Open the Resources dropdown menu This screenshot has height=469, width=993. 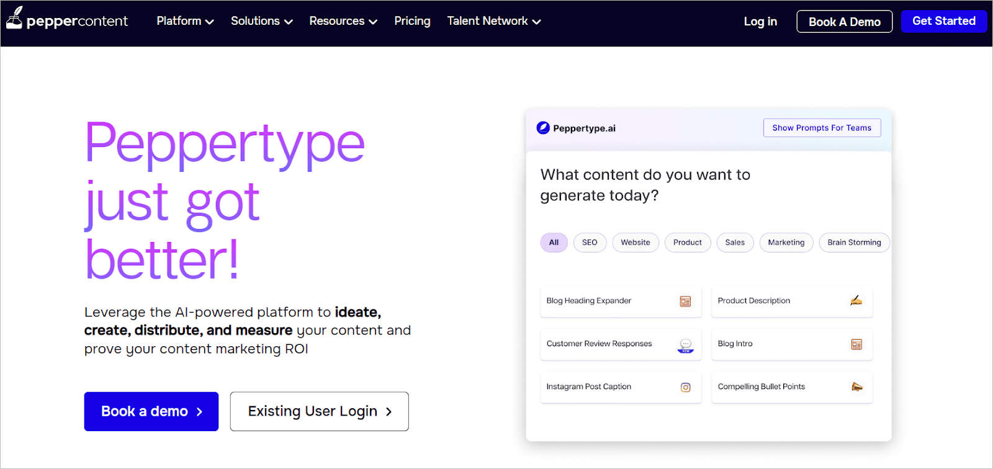[x=343, y=21]
